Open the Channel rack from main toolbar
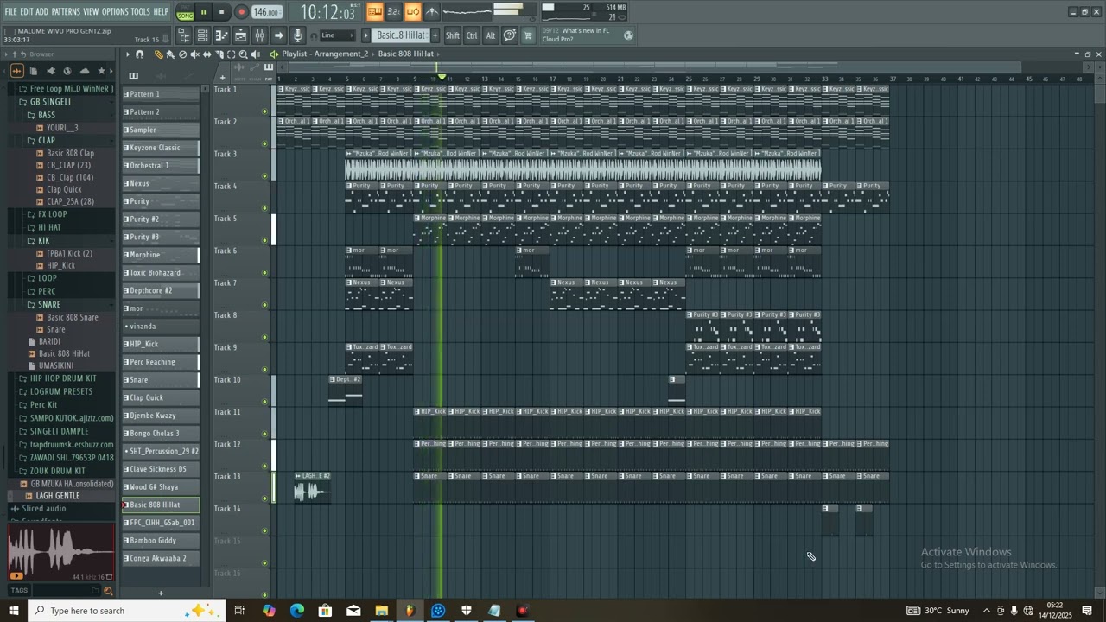Viewport: 1106px width, 622px height. [x=202, y=35]
